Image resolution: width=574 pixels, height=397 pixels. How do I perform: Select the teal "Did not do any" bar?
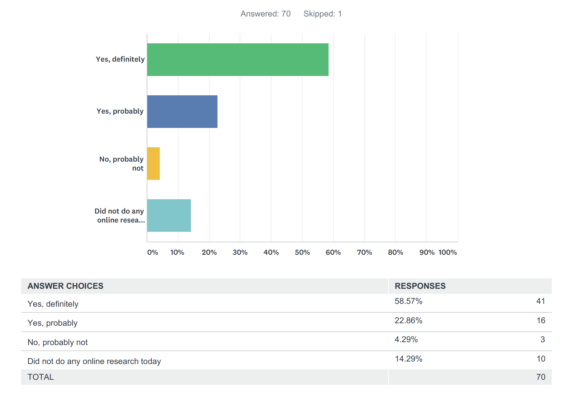(169, 215)
